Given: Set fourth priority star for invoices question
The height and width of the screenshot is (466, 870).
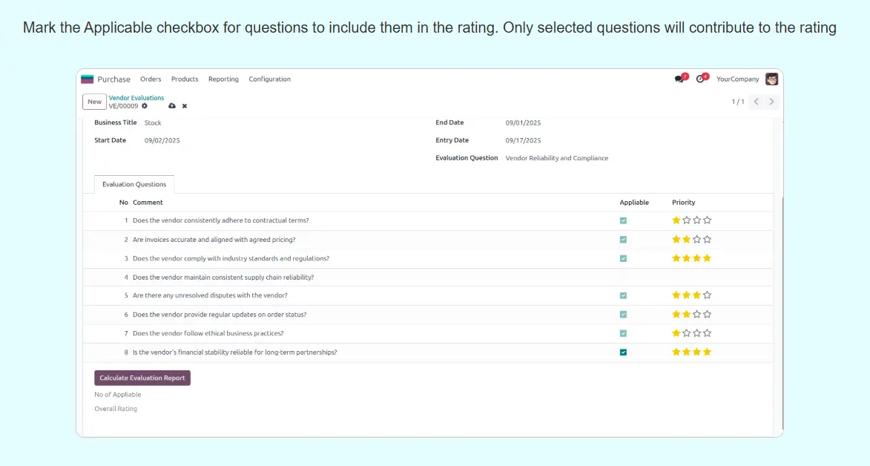Looking at the screenshot, I should pyautogui.click(x=707, y=240).
